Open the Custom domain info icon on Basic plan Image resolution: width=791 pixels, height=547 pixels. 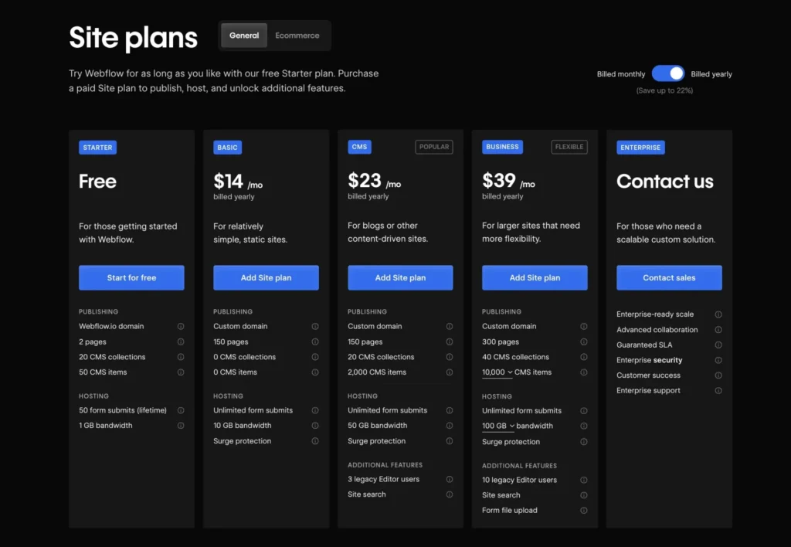click(x=316, y=326)
